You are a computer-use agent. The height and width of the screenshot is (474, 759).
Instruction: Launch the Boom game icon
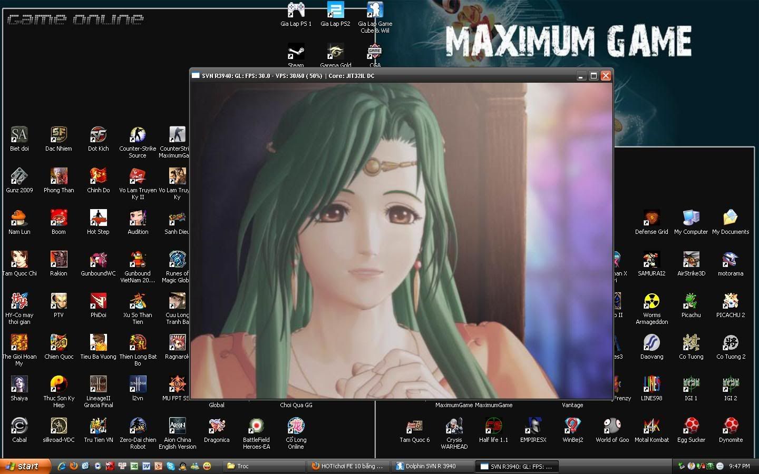tap(59, 218)
